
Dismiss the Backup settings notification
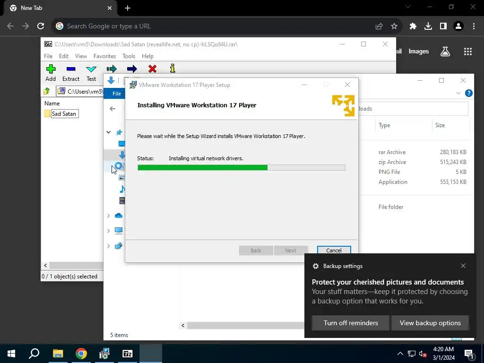pyautogui.click(x=463, y=266)
